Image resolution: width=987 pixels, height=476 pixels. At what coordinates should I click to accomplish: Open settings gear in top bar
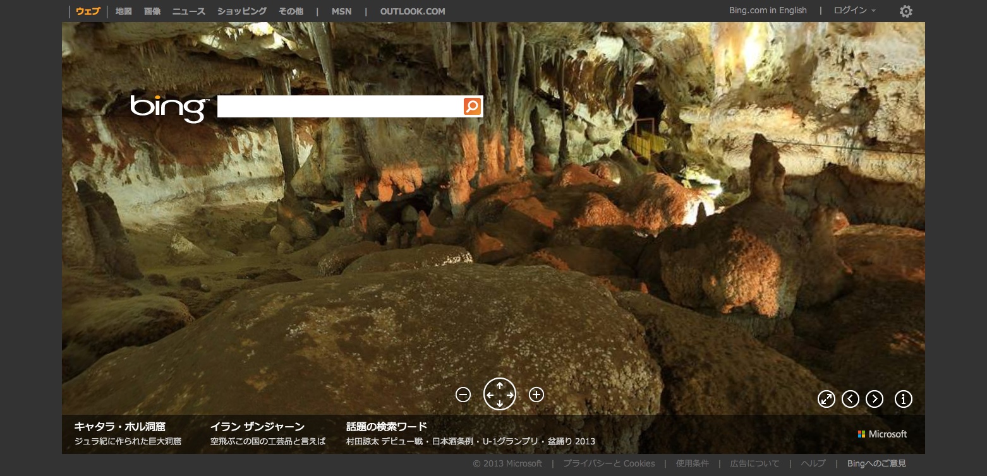coord(906,11)
